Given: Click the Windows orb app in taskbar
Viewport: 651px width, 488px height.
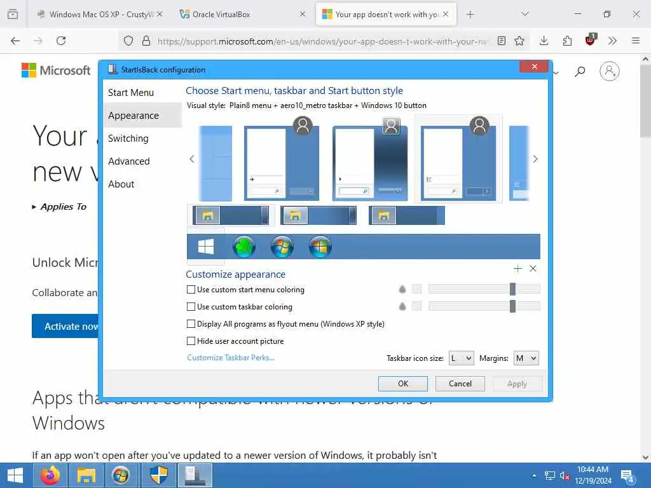Looking at the screenshot, I should [121, 475].
